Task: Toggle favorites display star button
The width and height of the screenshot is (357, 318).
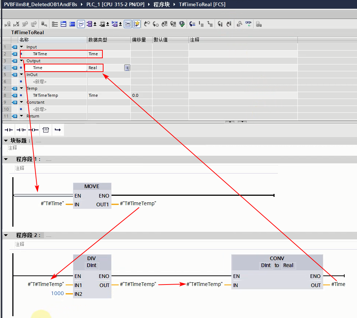Action: point(137,24)
